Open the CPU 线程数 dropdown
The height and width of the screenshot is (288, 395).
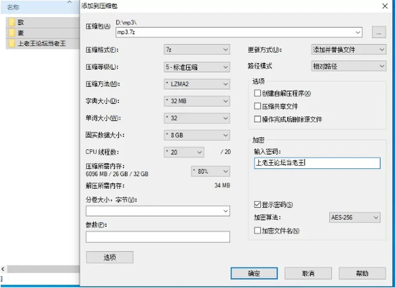coord(184,152)
